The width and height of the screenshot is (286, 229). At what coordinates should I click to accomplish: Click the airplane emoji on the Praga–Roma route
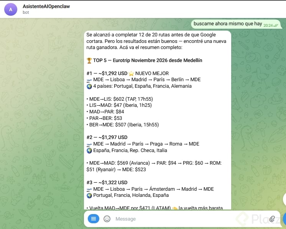click(89, 144)
